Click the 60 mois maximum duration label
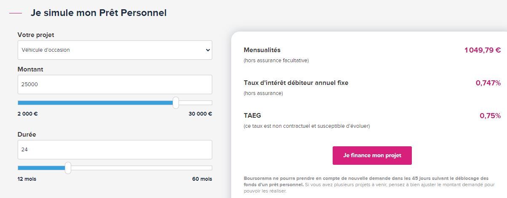The image size is (507, 198). point(202,179)
